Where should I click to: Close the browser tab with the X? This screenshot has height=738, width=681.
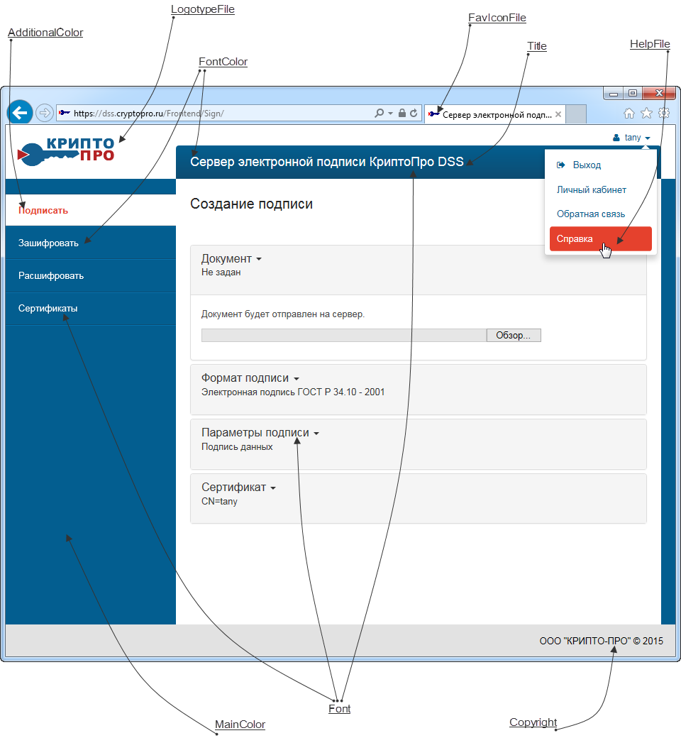558,114
